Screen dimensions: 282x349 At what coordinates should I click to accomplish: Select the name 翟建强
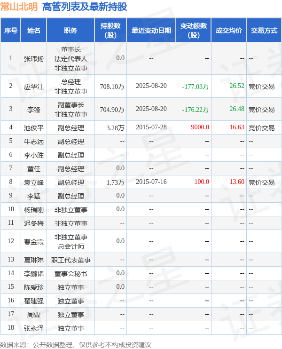(x=33, y=301)
